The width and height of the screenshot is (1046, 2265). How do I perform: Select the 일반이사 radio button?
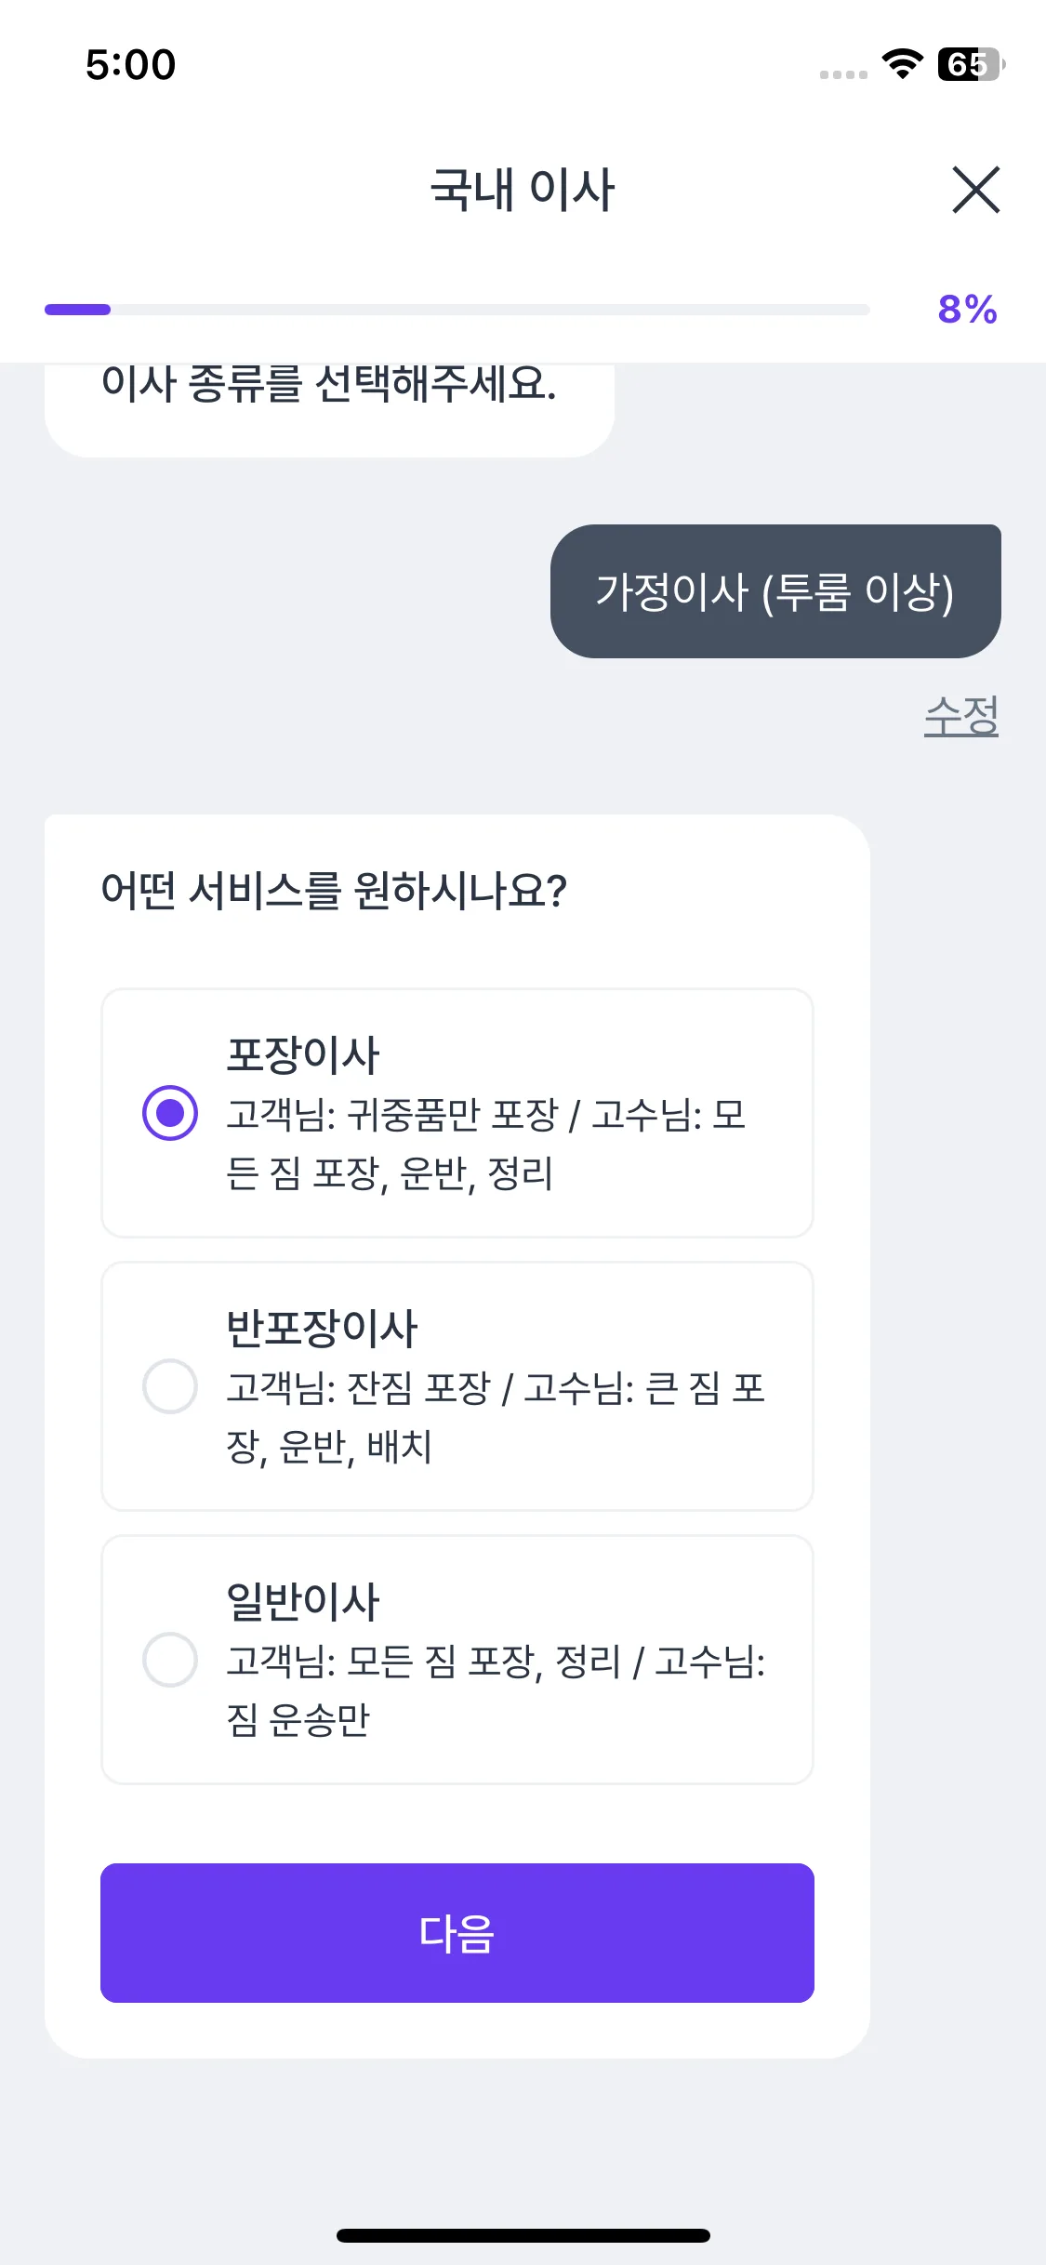(x=170, y=1660)
